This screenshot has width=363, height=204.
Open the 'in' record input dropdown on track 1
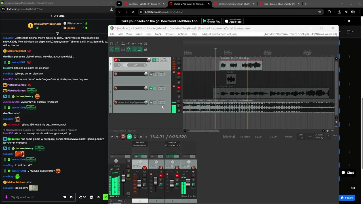tap(117, 65)
